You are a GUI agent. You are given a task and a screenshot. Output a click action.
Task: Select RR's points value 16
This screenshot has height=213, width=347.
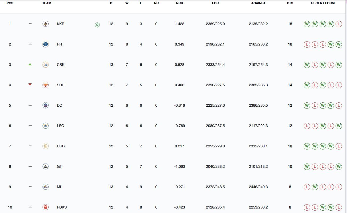(290, 44)
